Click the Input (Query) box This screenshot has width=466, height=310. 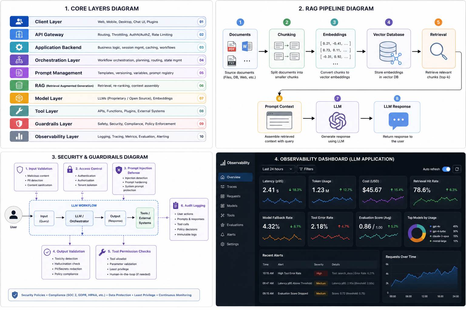coord(44,219)
